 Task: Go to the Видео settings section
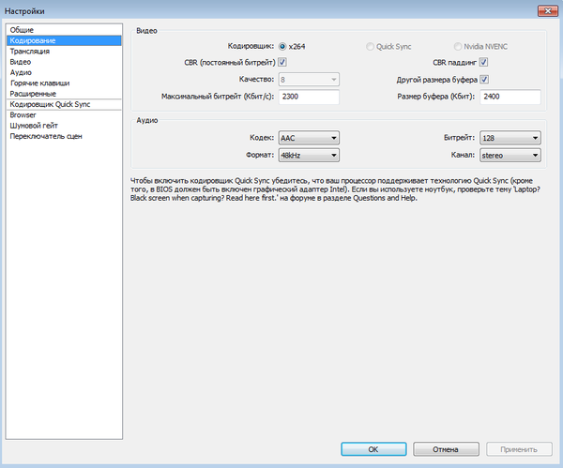[x=64, y=62]
